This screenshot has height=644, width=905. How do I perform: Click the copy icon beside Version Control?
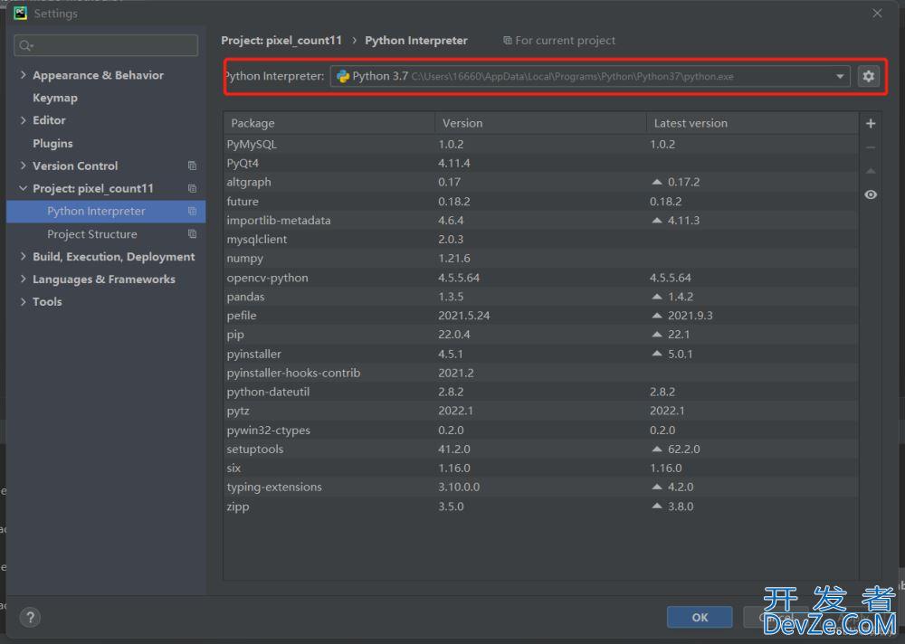192,166
